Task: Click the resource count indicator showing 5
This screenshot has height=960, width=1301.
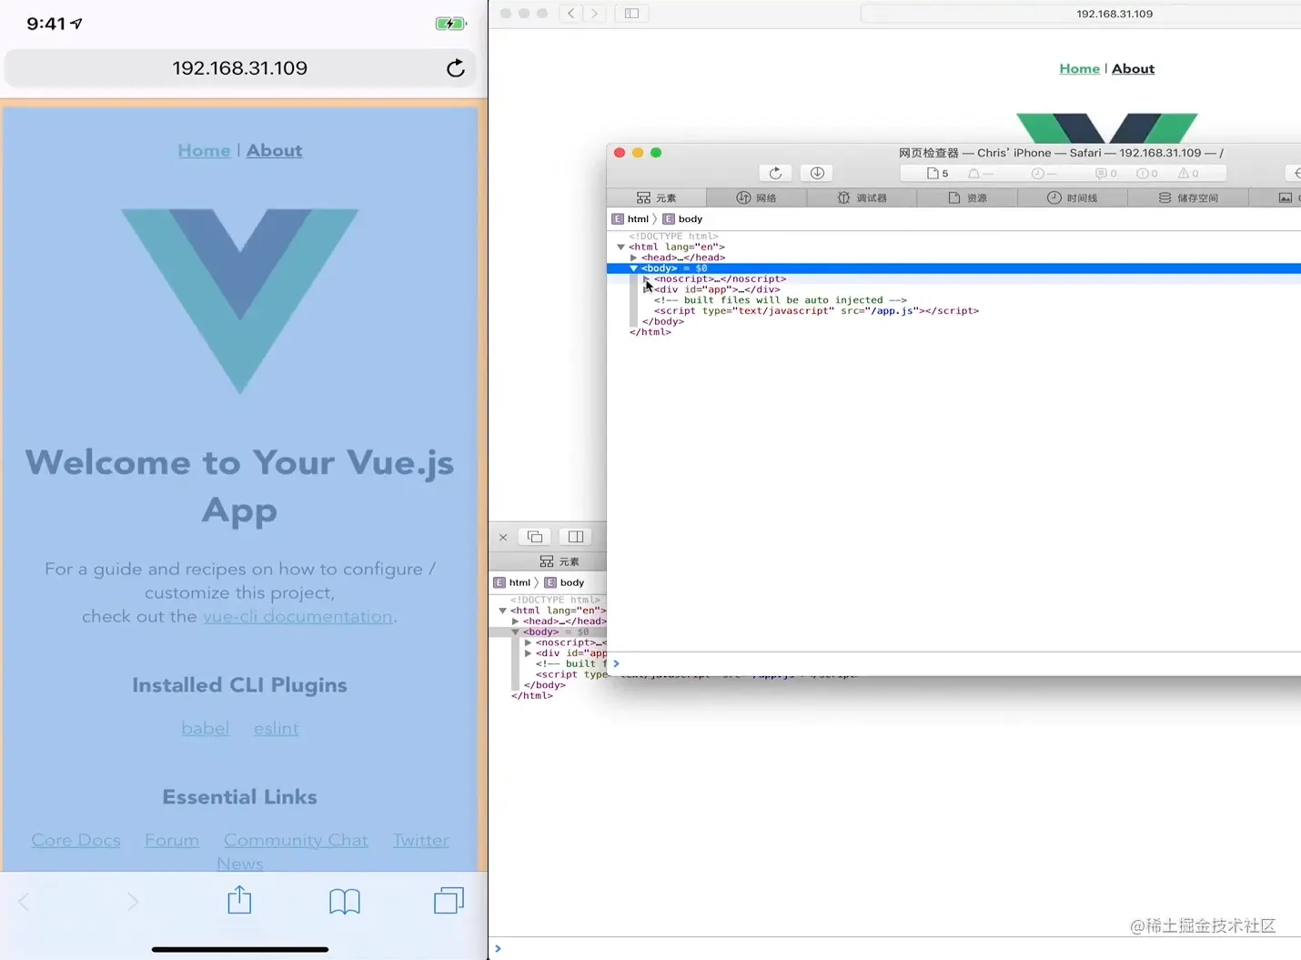Action: (937, 173)
